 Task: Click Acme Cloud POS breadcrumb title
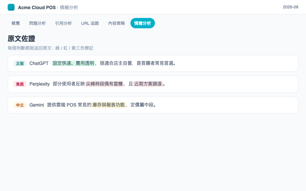tap(37, 8)
